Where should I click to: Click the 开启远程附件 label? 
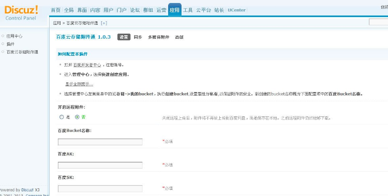(x=71, y=108)
